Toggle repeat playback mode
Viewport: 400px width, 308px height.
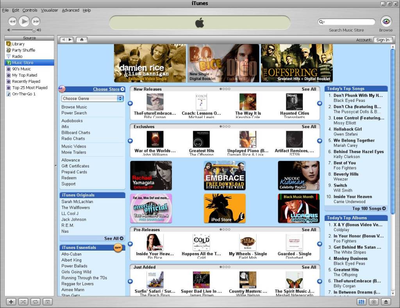click(x=35, y=301)
